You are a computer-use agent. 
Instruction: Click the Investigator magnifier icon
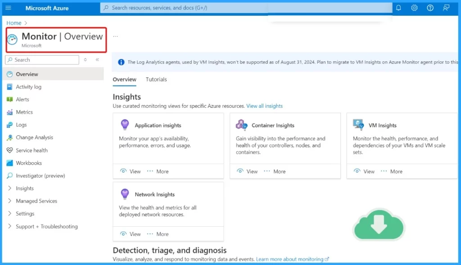point(10,175)
